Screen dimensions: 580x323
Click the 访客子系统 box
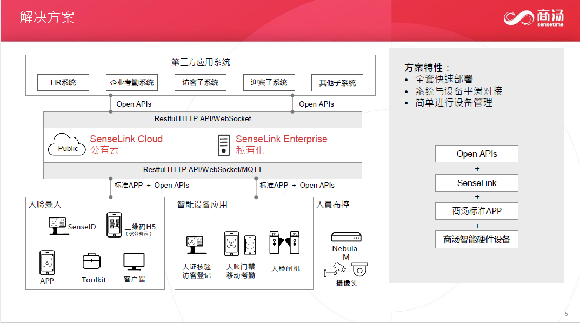point(201,83)
